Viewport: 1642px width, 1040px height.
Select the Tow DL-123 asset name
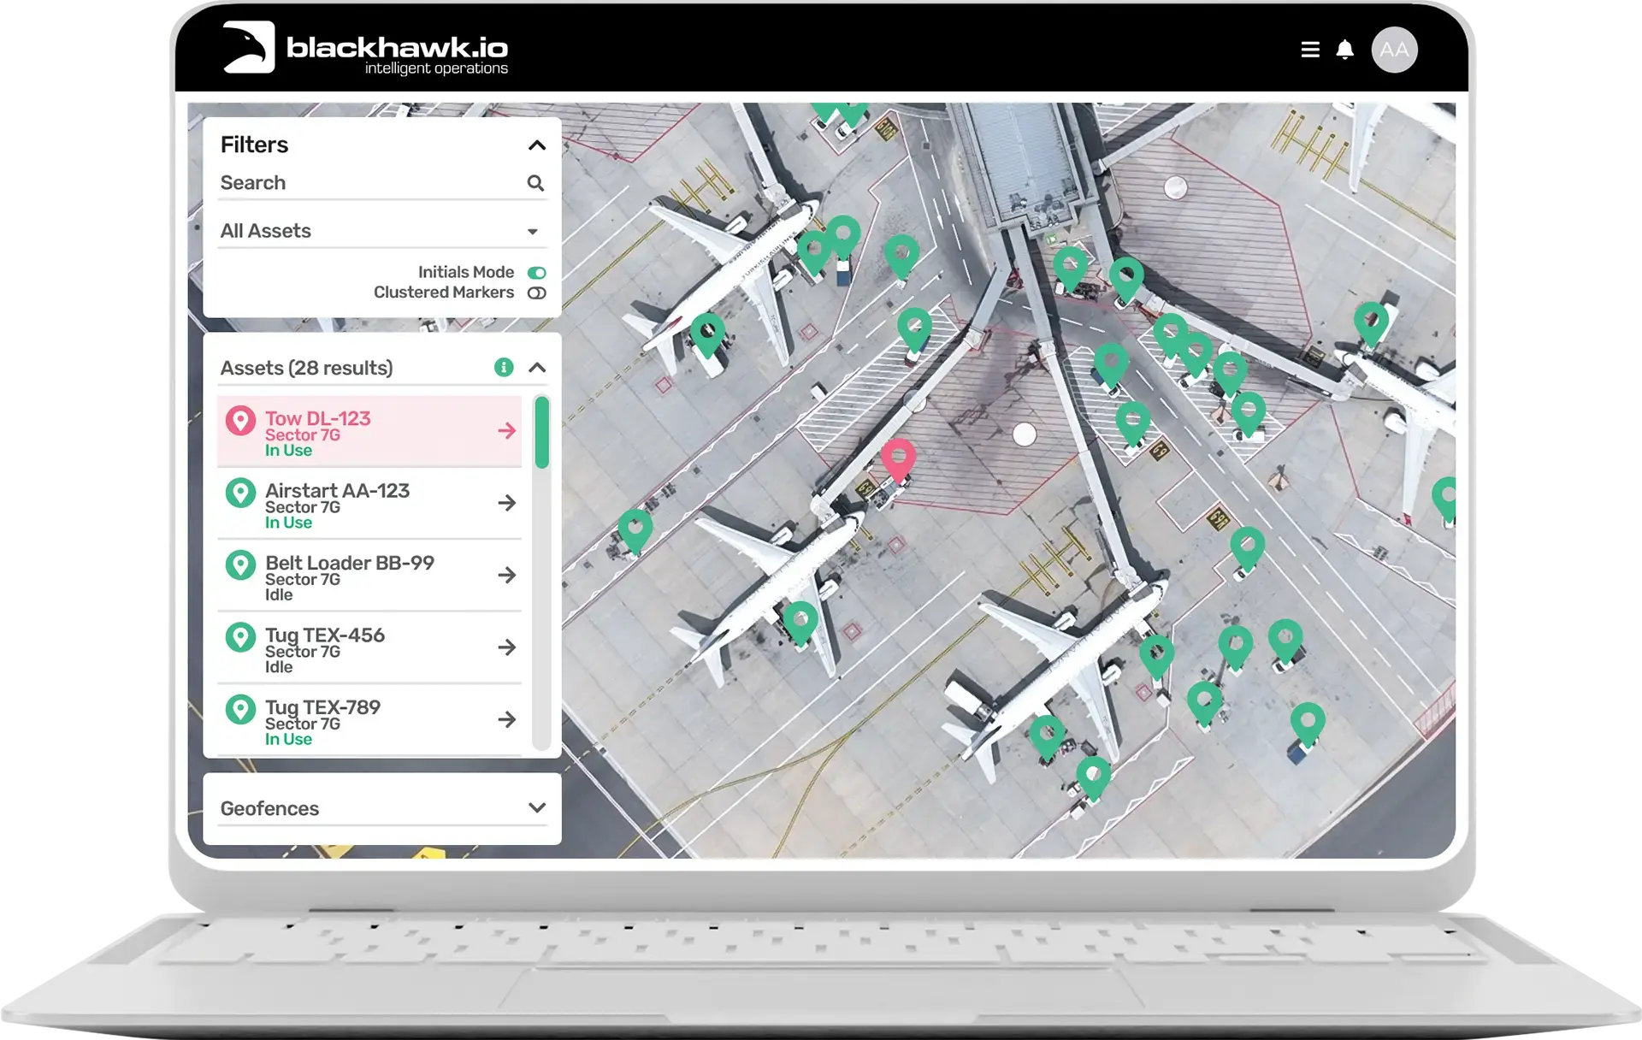tap(317, 418)
